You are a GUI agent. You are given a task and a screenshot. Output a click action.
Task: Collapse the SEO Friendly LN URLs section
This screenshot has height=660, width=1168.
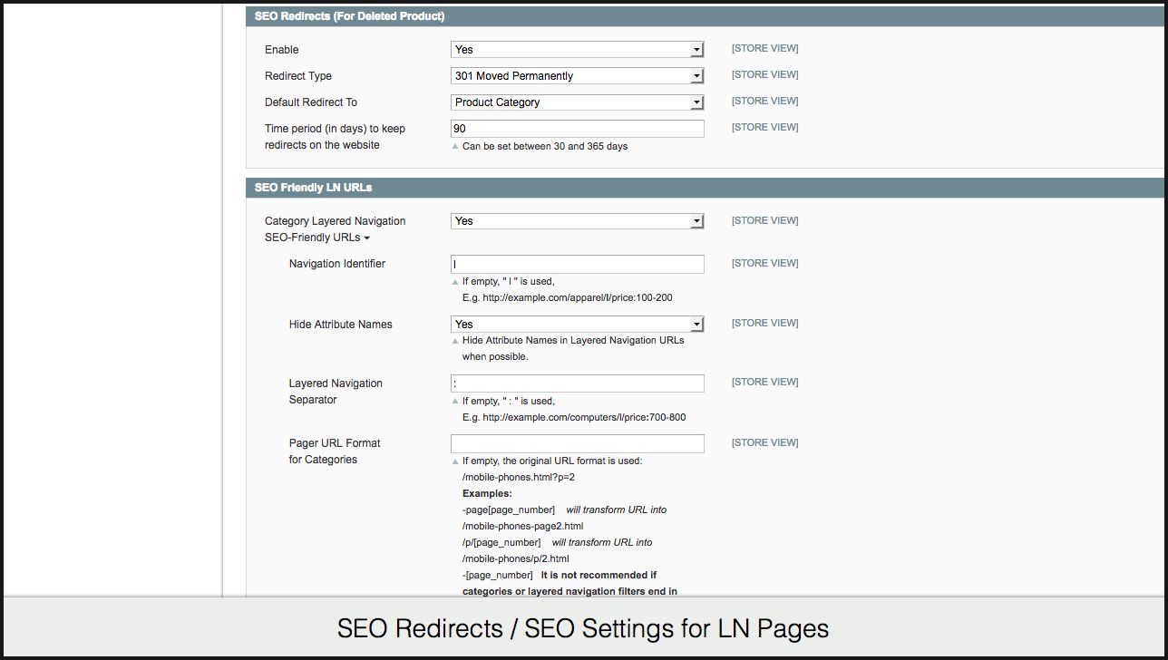coord(314,188)
